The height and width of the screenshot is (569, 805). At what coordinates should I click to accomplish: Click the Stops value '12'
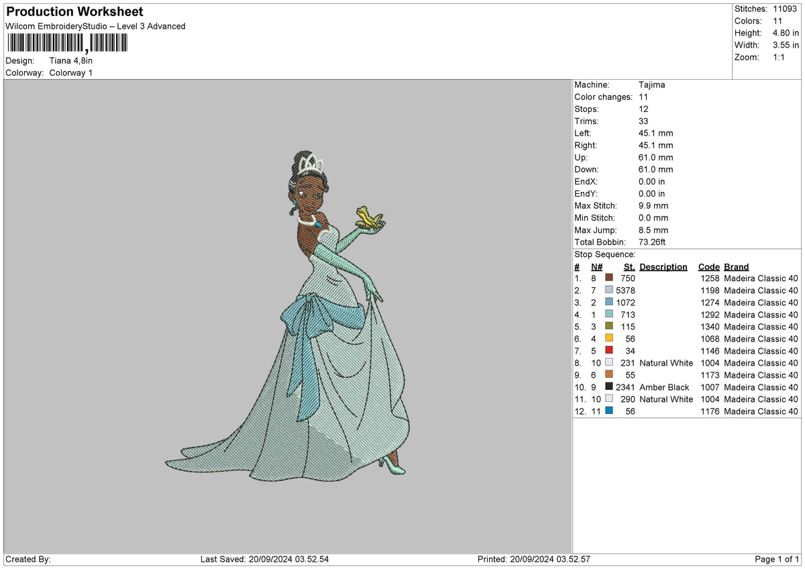(x=644, y=109)
